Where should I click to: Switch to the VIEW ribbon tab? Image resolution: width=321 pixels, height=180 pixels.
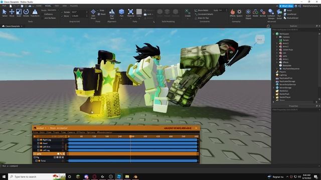click(x=65, y=6)
